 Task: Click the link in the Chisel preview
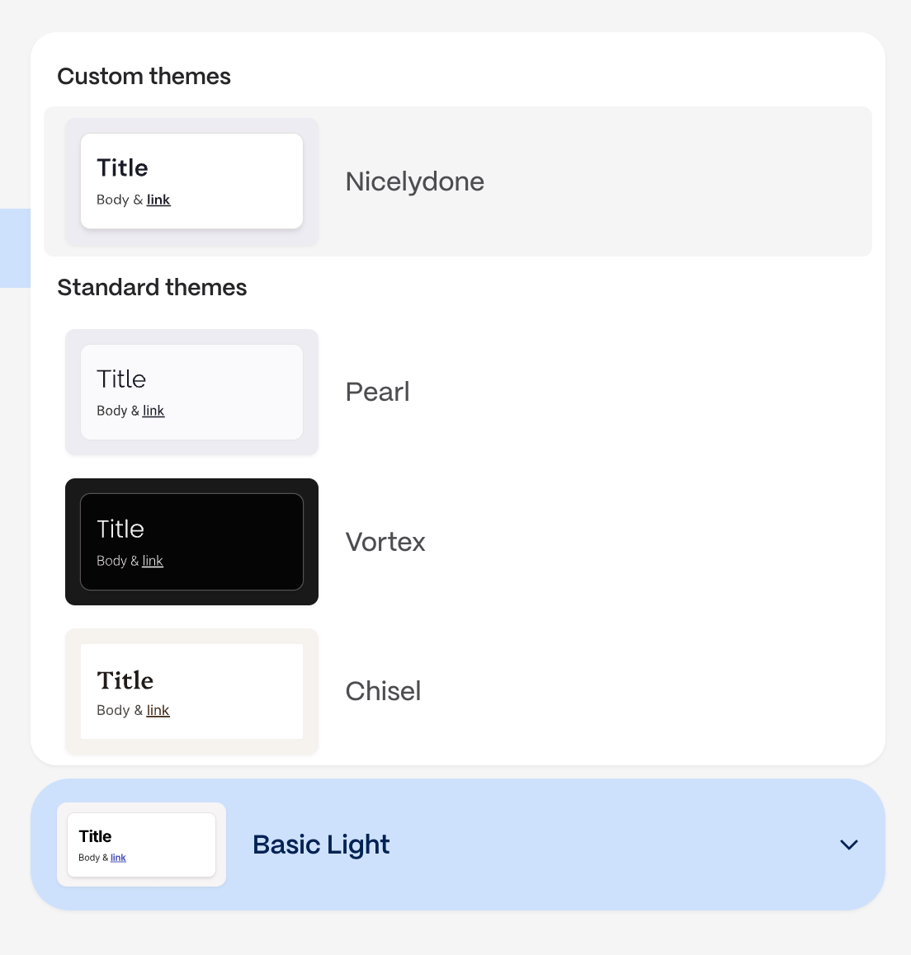[x=158, y=710]
